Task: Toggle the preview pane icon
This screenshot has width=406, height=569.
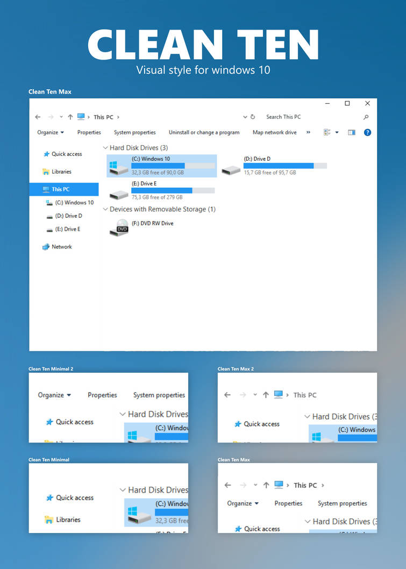Action: 352,132
